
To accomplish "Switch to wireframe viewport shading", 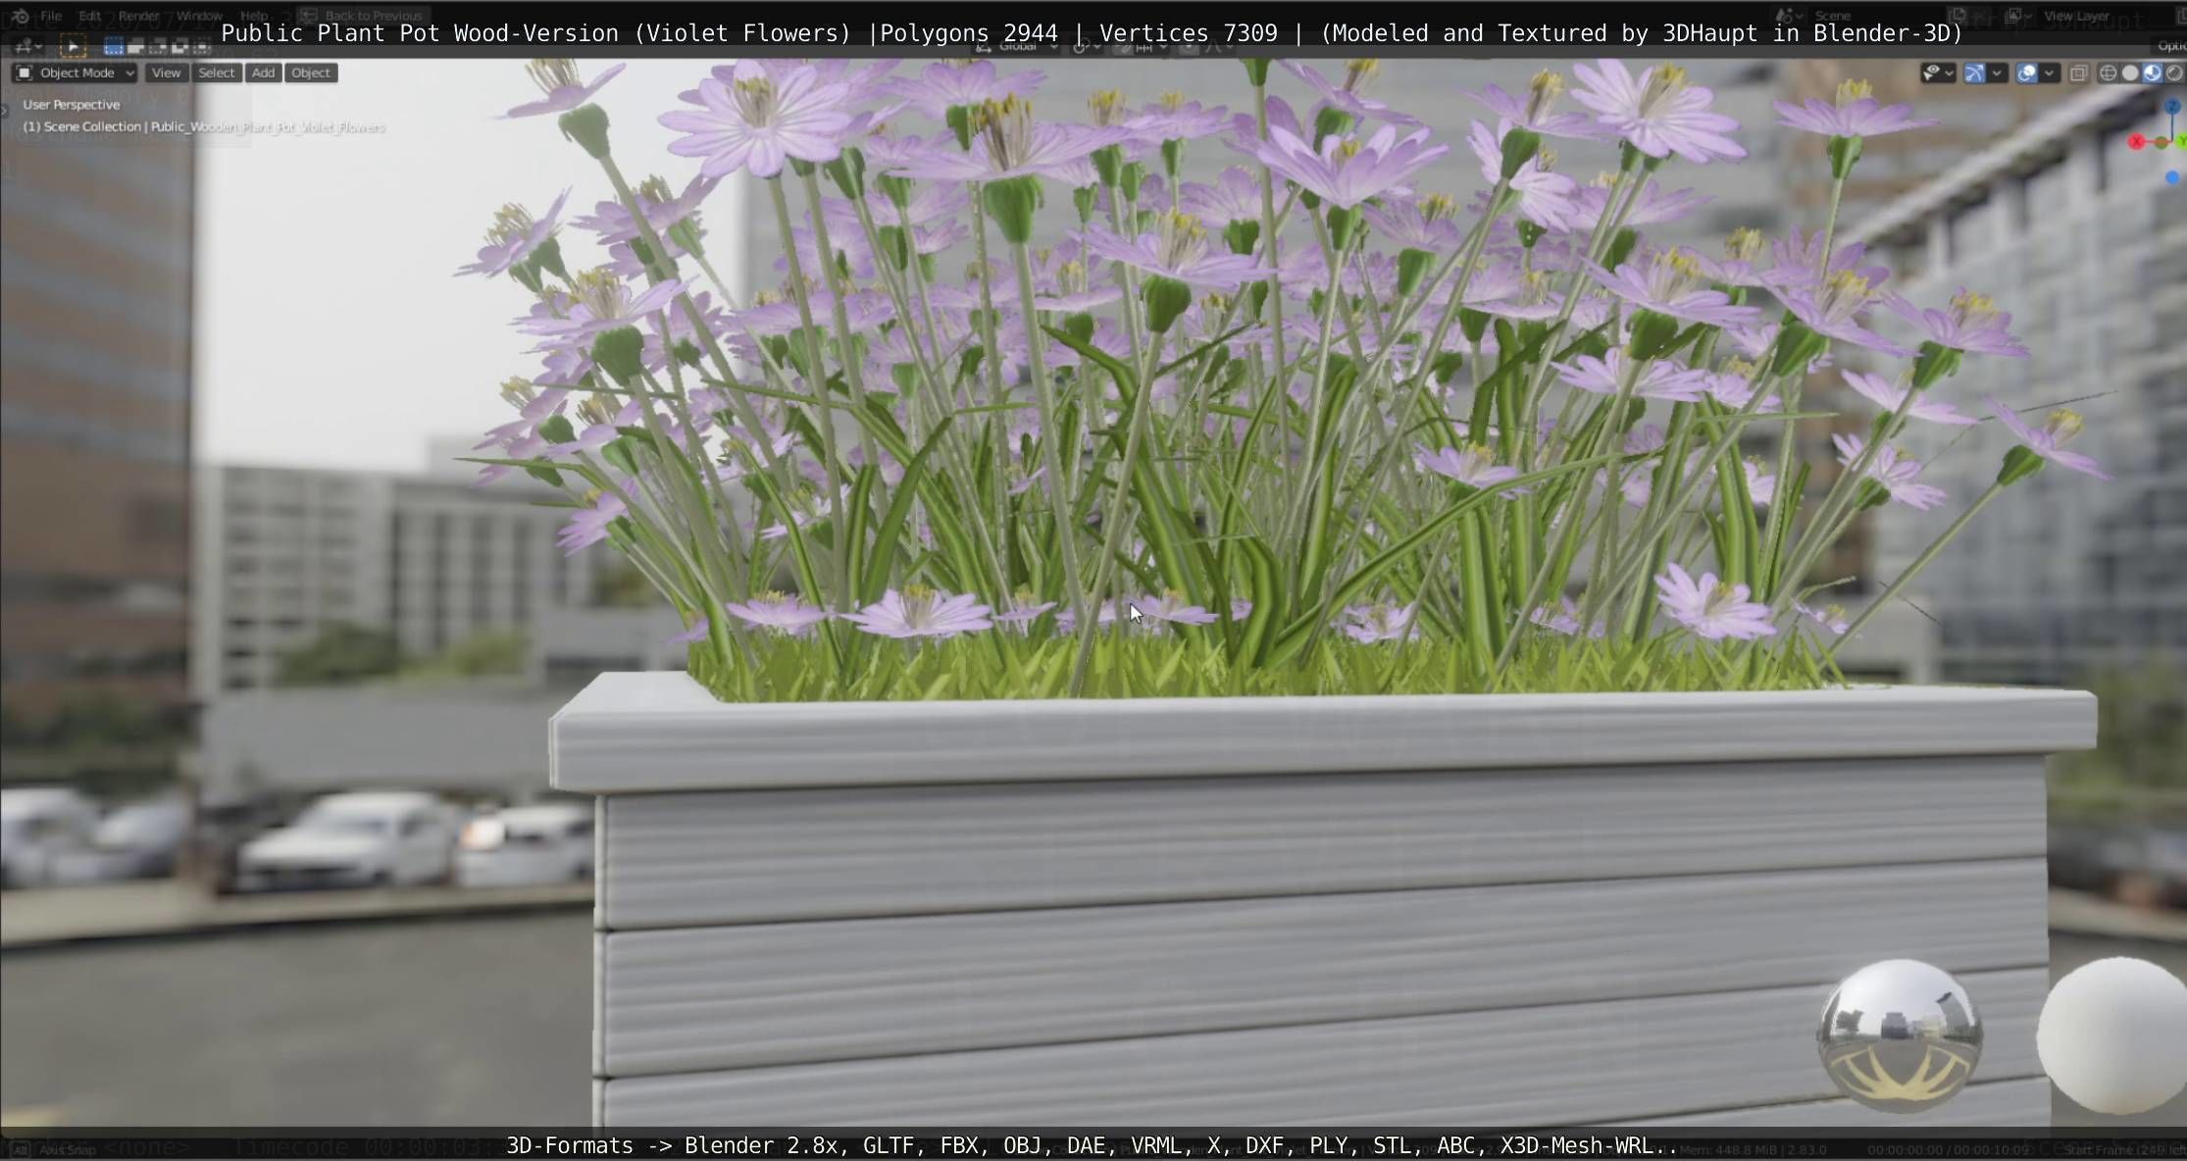I will tap(2108, 73).
